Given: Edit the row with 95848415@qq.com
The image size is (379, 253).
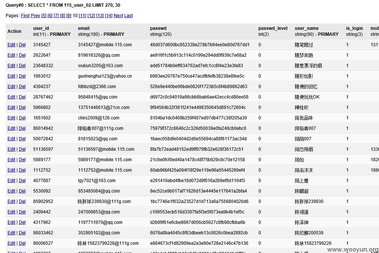Looking at the screenshot, I should 11,97.
